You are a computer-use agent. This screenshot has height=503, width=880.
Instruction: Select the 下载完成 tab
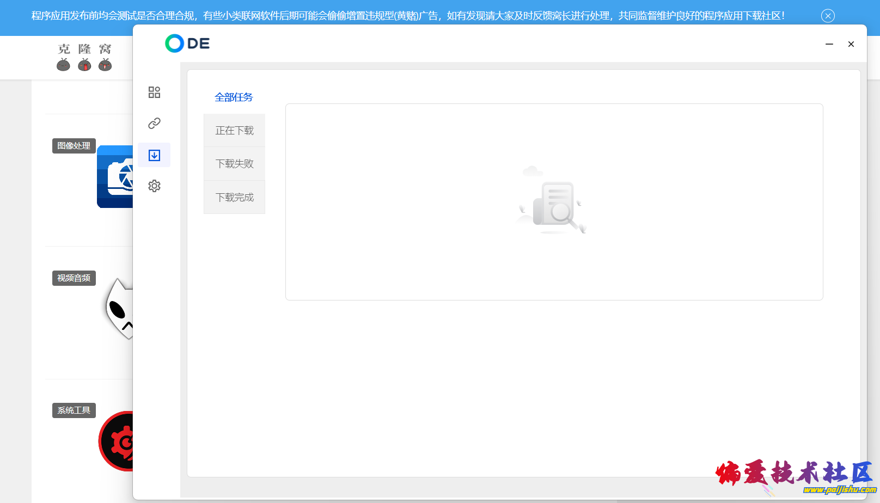[x=234, y=198]
